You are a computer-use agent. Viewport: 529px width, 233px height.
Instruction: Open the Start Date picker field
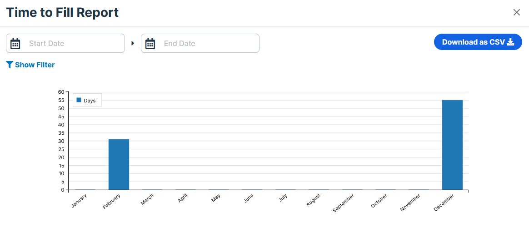(x=65, y=43)
